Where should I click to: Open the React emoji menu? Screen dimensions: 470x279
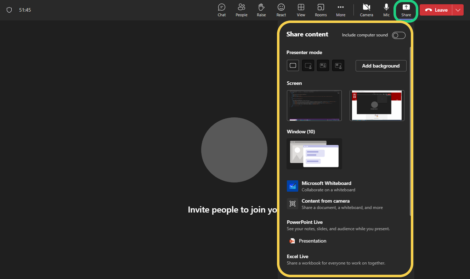coord(281,10)
